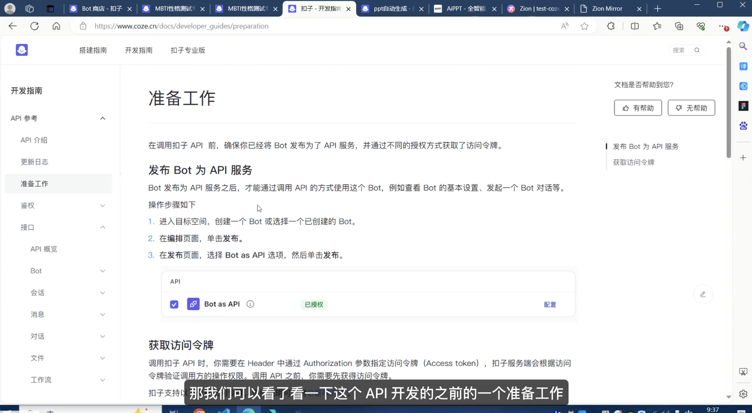Open API 概览 in sidebar

click(x=44, y=249)
